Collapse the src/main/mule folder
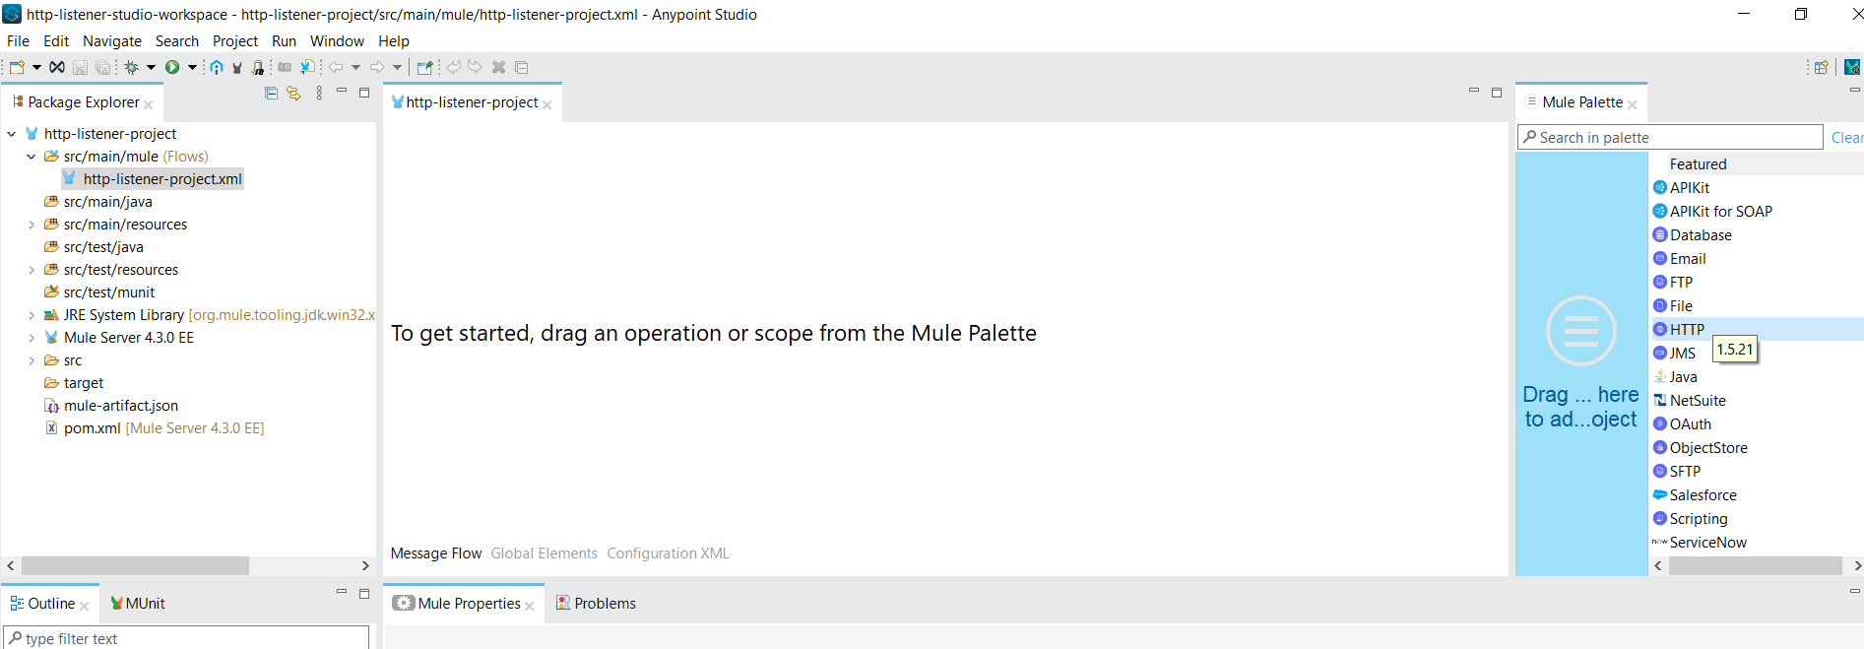This screenshot has height=649, width=1864. tap(32, 157)
